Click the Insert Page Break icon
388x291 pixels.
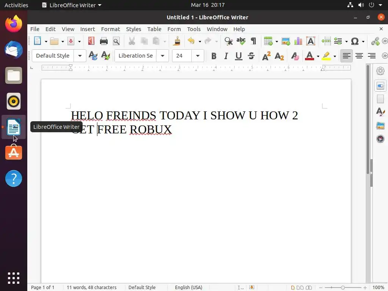coord(326,41)
